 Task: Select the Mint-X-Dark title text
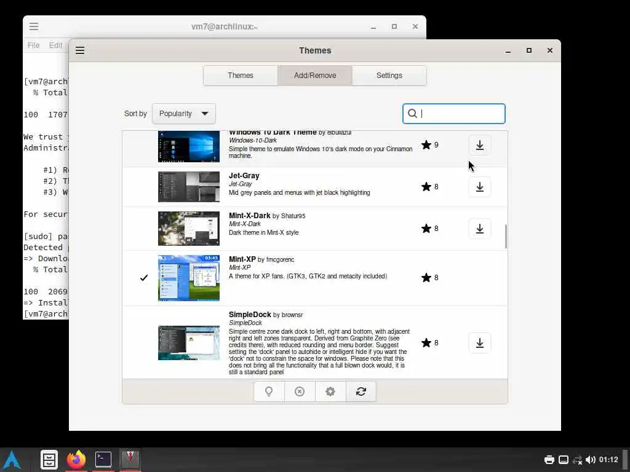[x=250, y=216]
